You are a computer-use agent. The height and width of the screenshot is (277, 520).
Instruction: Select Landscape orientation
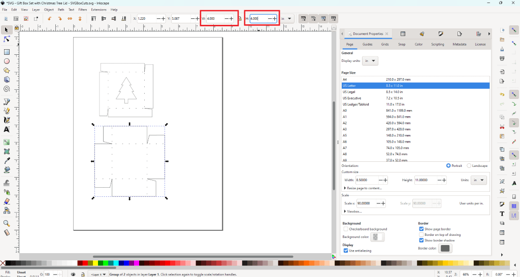click(469, 166)
